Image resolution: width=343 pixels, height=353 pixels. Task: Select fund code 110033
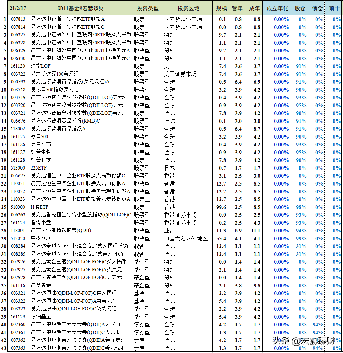pyautogui.click(x=18, y=199)
